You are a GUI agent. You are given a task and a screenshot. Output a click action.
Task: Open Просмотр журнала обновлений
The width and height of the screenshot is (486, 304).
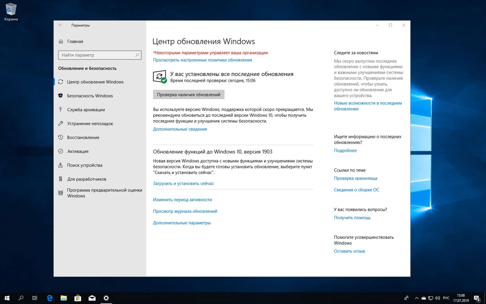point(185,211)
